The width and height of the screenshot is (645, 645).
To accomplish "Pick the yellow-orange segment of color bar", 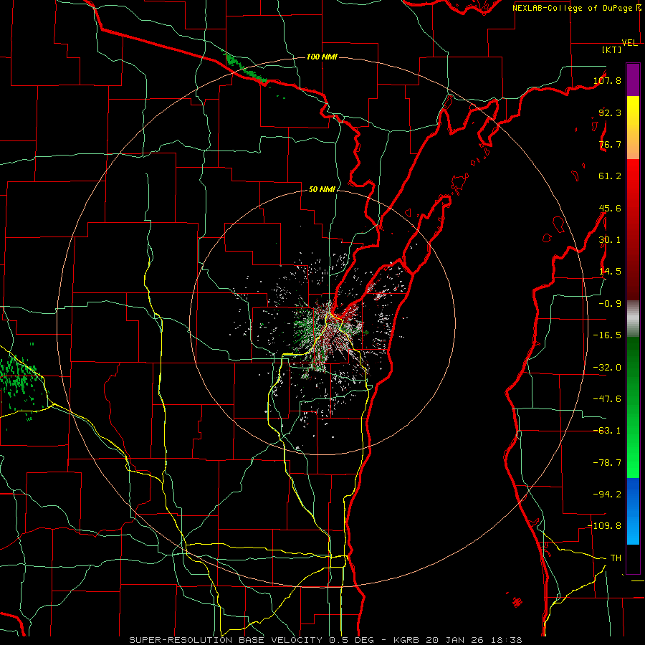I will pos(633,128).
